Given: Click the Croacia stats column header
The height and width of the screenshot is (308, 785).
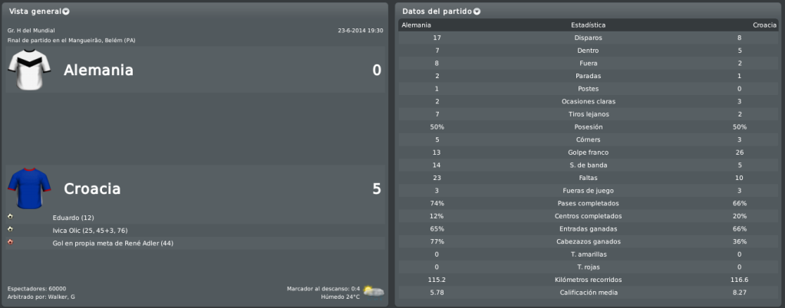Looking at the screenshot, I should pyautogui.click(x=765, y=25).
